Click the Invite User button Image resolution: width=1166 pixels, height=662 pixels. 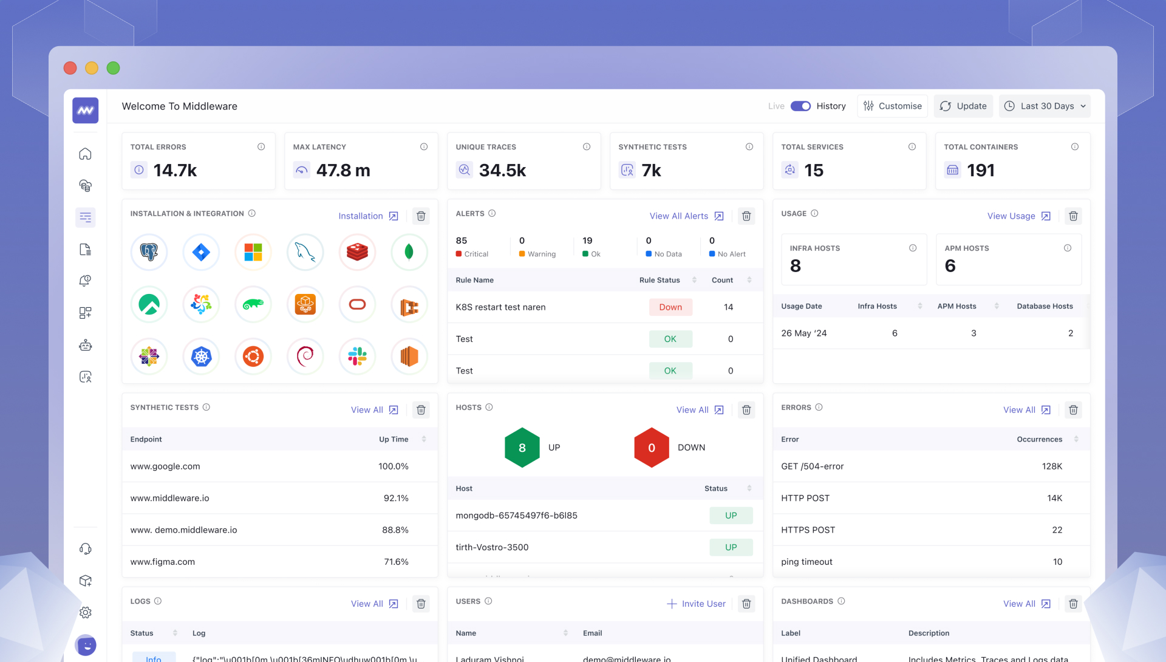point(696,604)
